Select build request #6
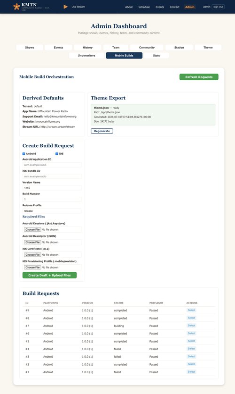Viewport: 235px width, 394px height. (191, 334)
